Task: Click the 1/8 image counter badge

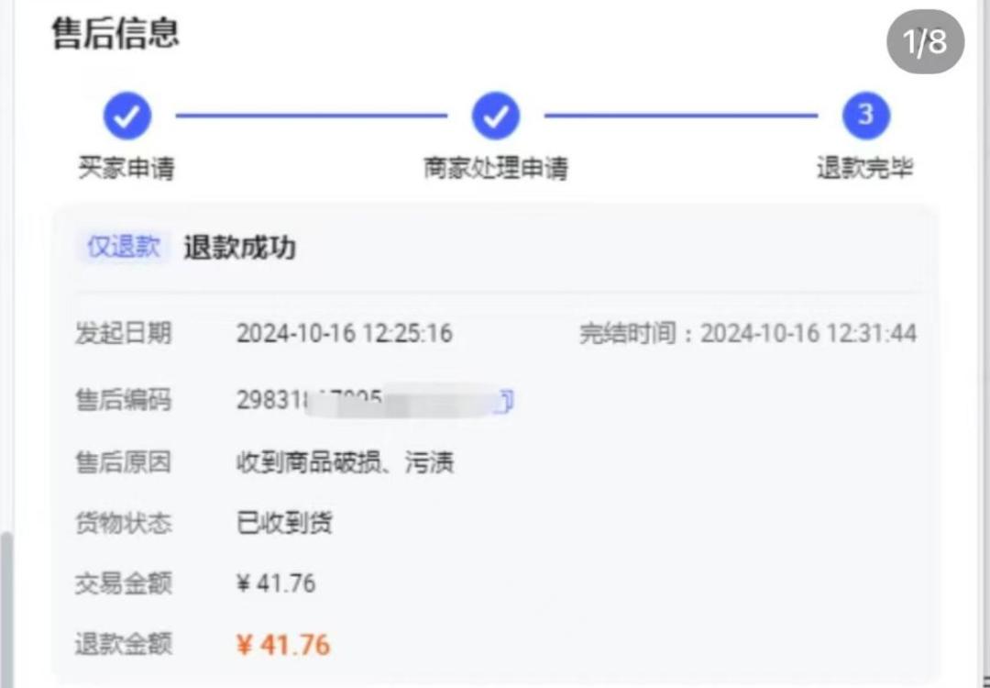Action: click(926, 41)
